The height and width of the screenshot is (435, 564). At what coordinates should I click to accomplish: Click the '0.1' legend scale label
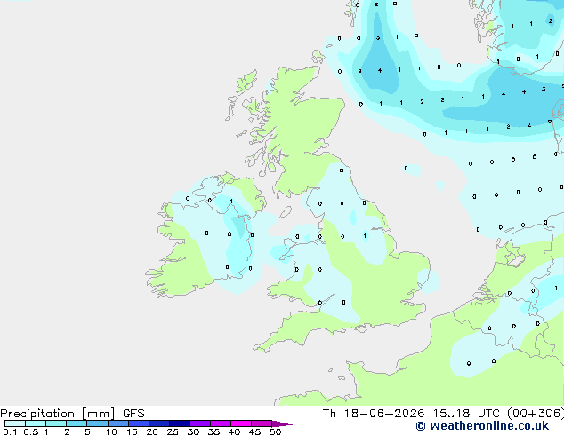pos(10,431)
